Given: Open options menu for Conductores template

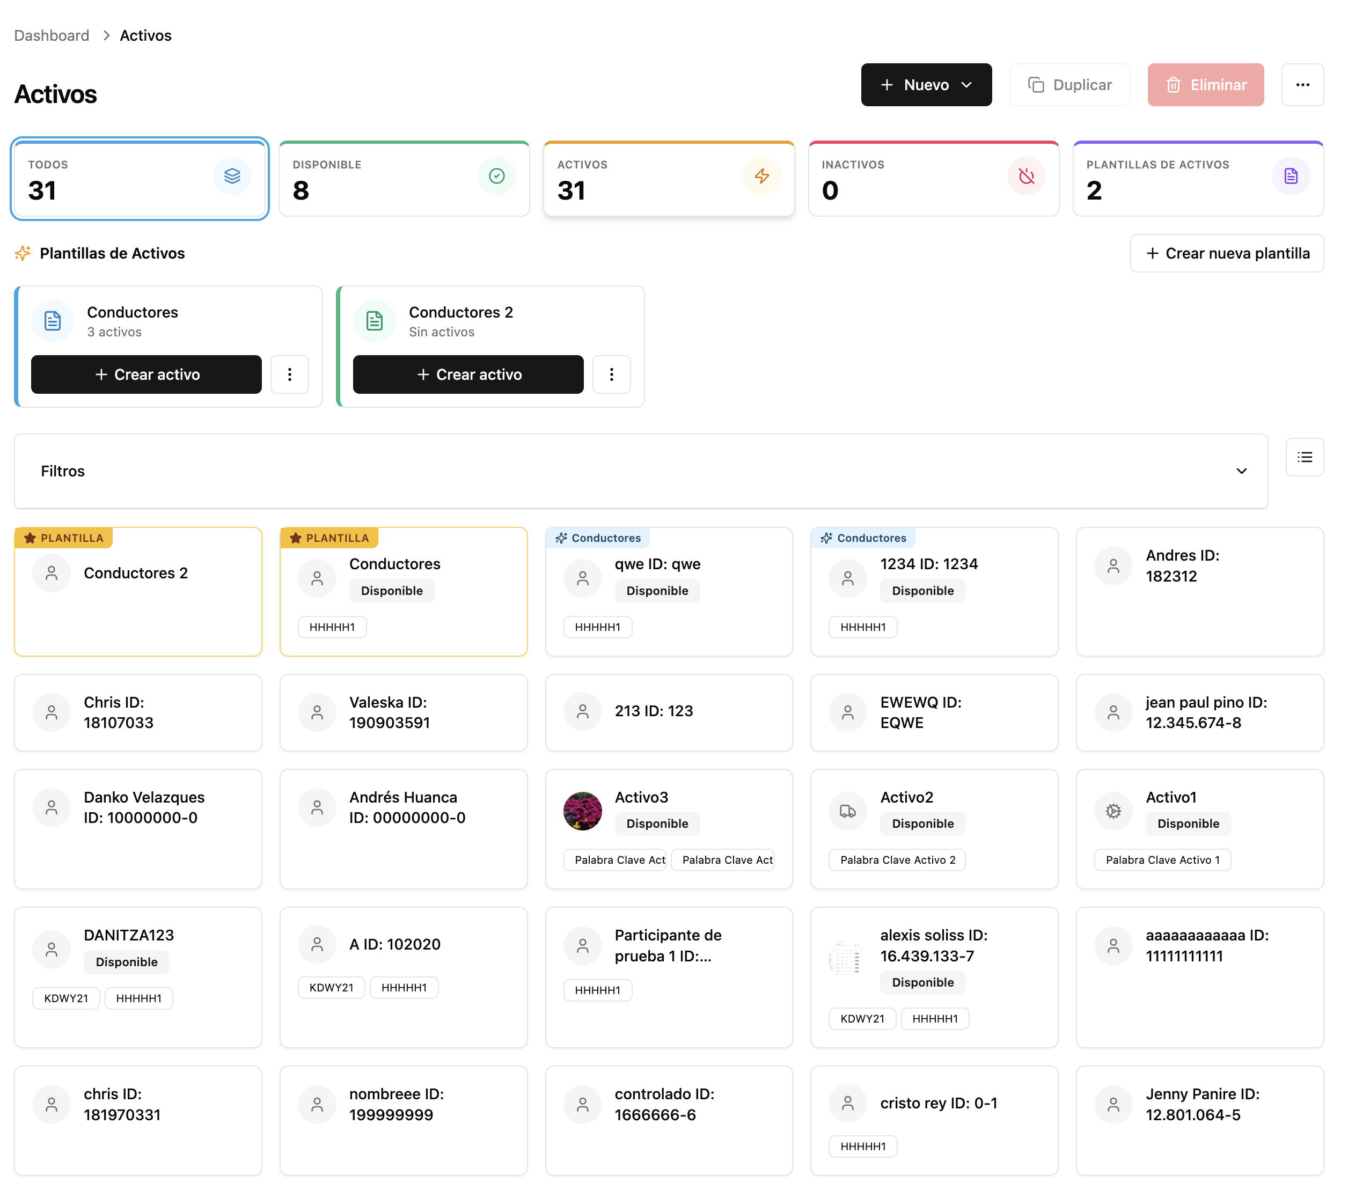Looking at the screenshot, I should click(x=290, y=374).
